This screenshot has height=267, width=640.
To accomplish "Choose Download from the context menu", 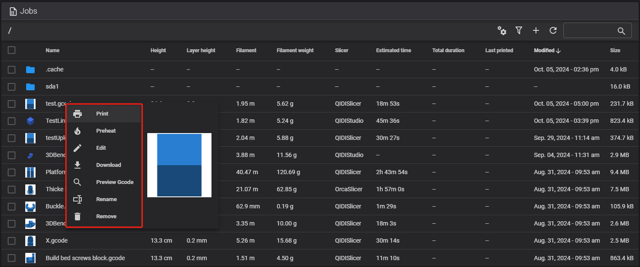I will (108, 165).
